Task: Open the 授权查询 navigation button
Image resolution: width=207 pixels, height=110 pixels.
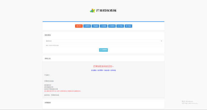Action: 79,26
